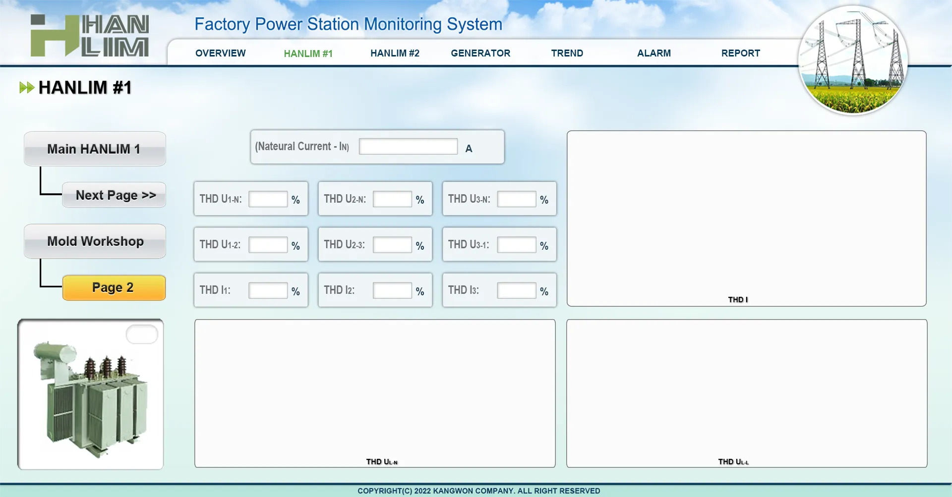Select the HANLIM #1 tab
The image size is (952, 497).
pyautogui.click(x=308, y=54)
